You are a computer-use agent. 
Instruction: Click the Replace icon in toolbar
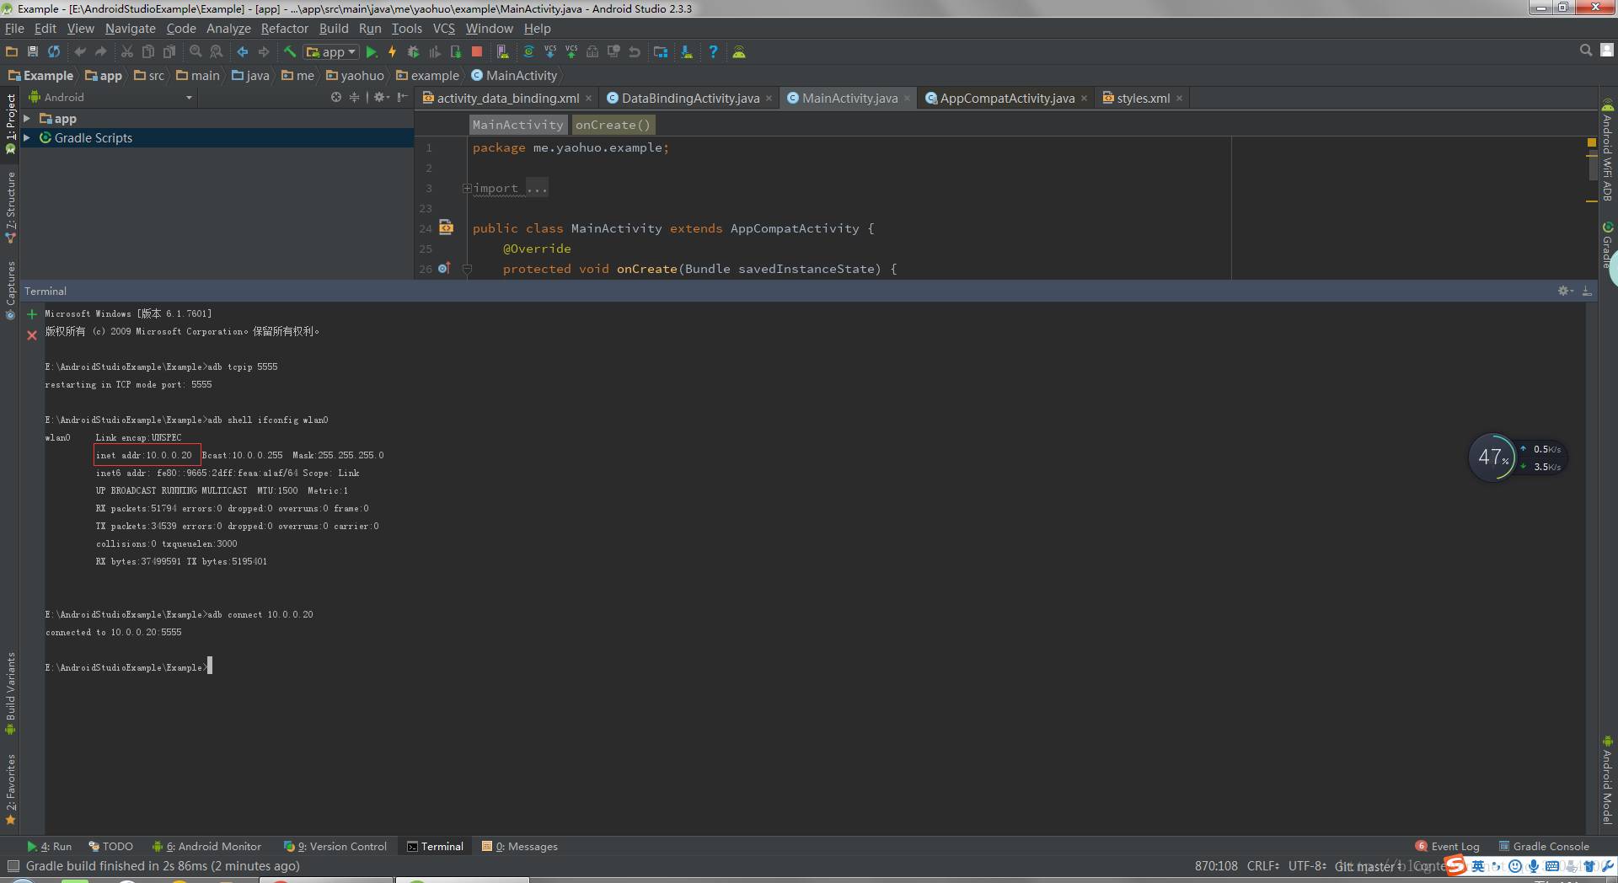coord(217,52)
